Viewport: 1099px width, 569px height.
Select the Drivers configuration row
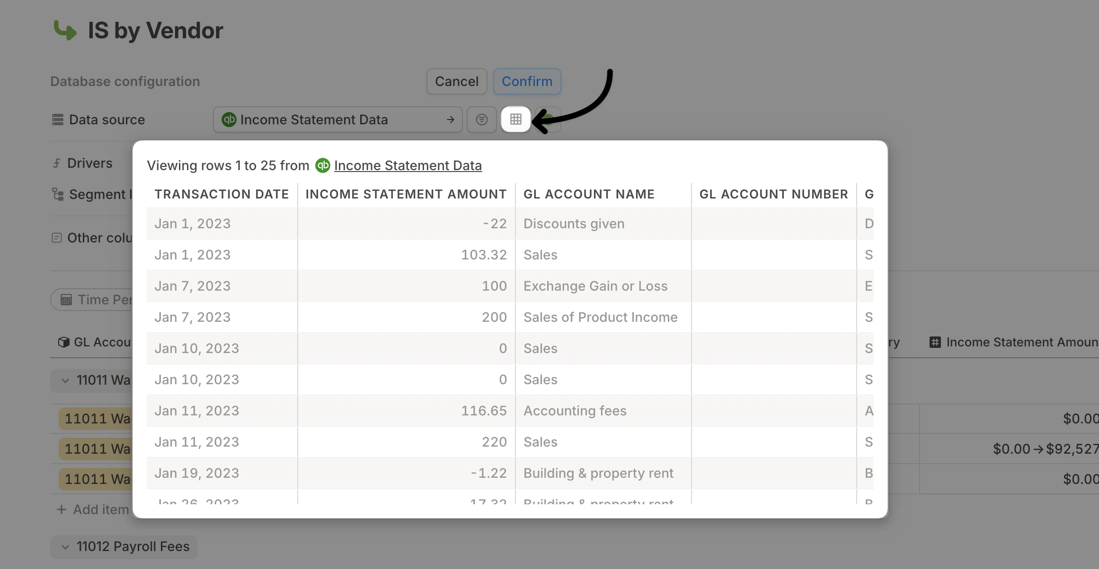(x=89, y=163)
